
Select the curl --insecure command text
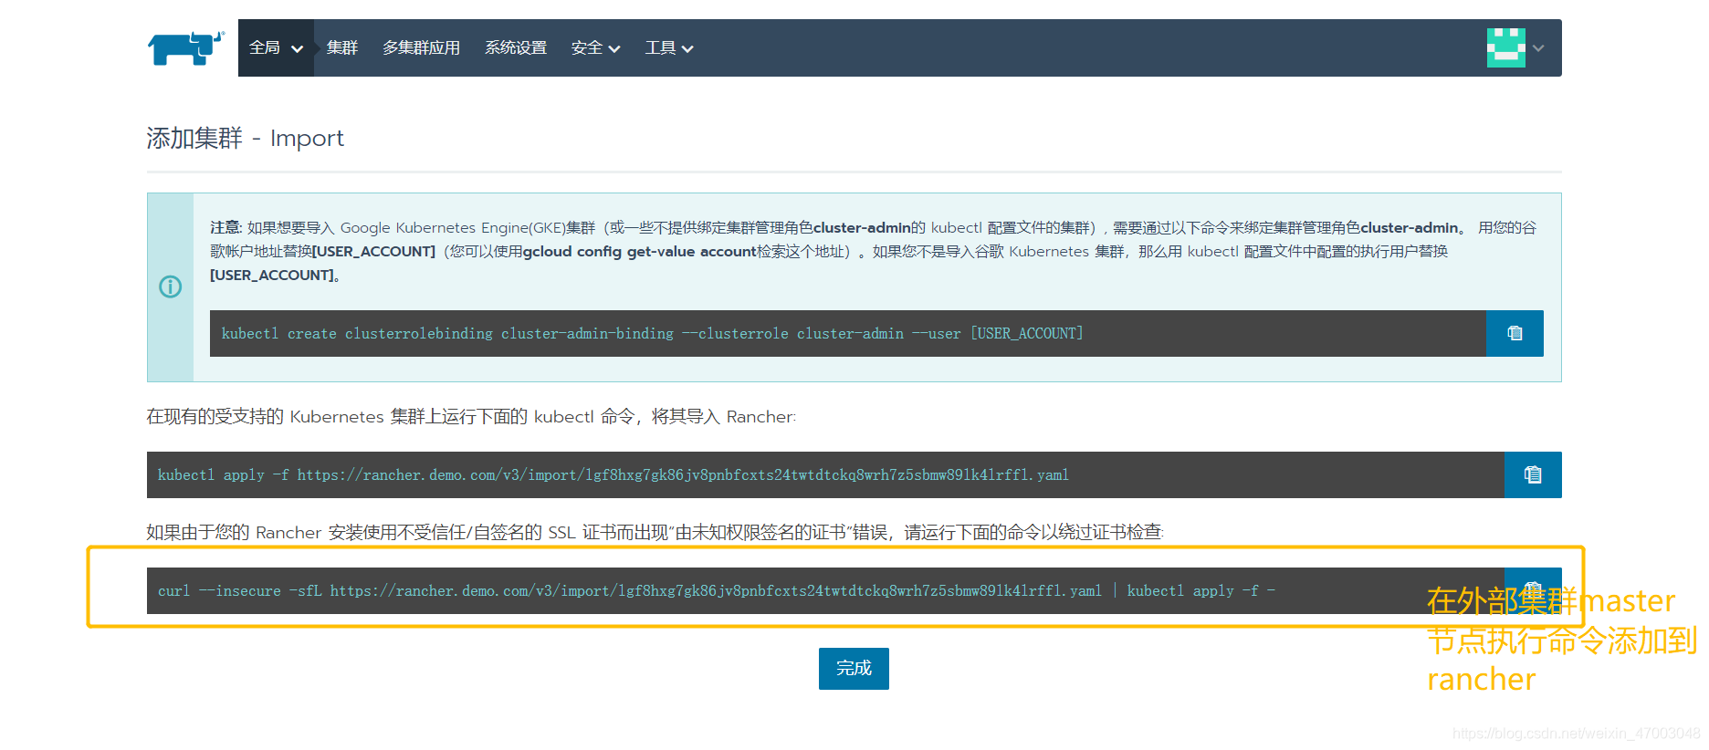click(x=717, y=591)
